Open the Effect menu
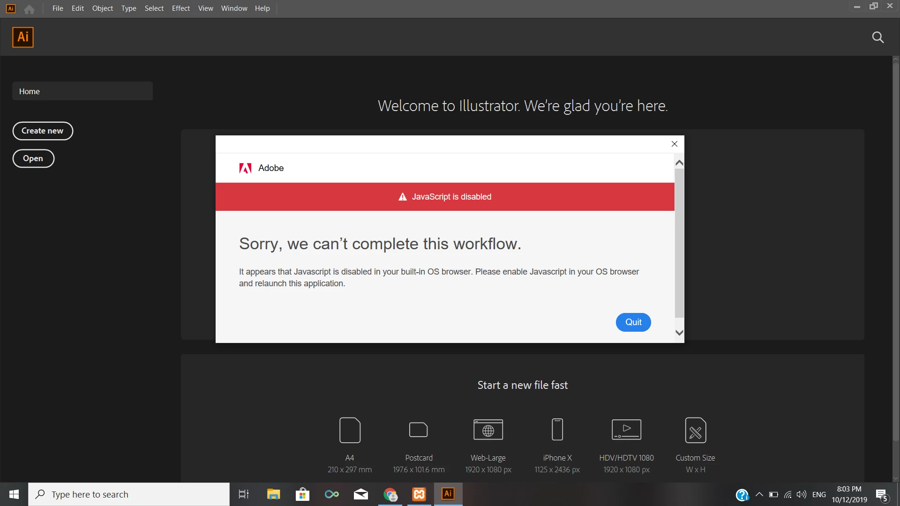This screenshot has width=900, height=506. [x=180, y=8]
